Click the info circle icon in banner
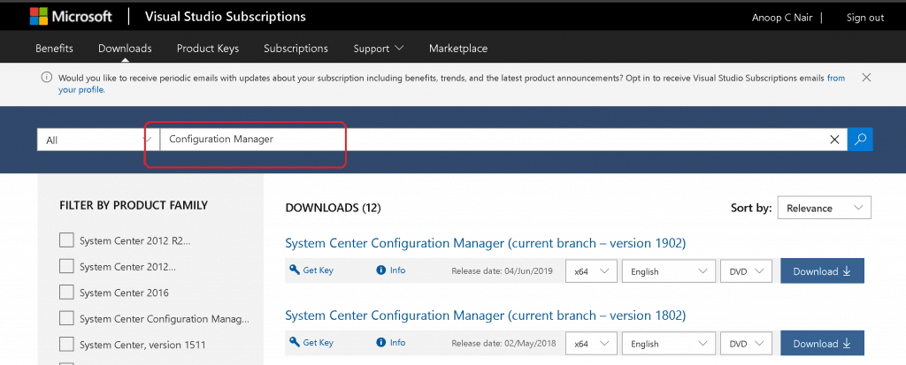Viewport: 906px width, 365px height. pos(47,78)
